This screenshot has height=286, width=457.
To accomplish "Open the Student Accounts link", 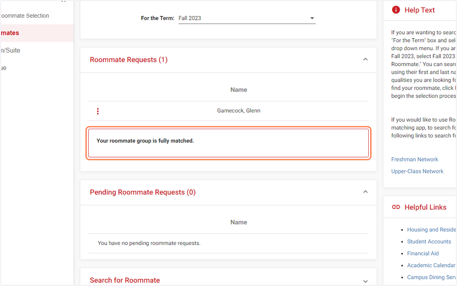I will [429, 242].
